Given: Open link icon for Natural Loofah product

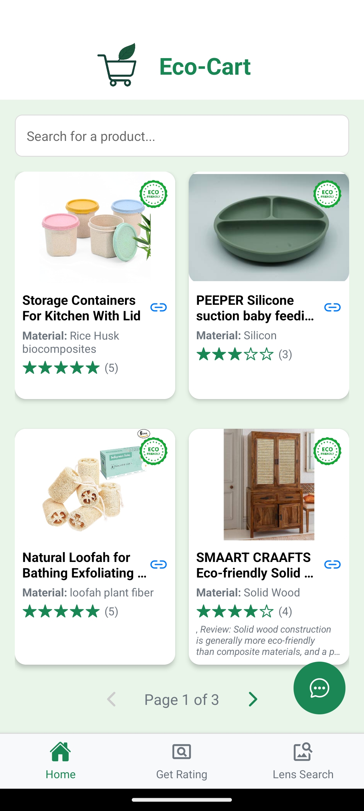Looking at the screenshot, I should 158,565.
